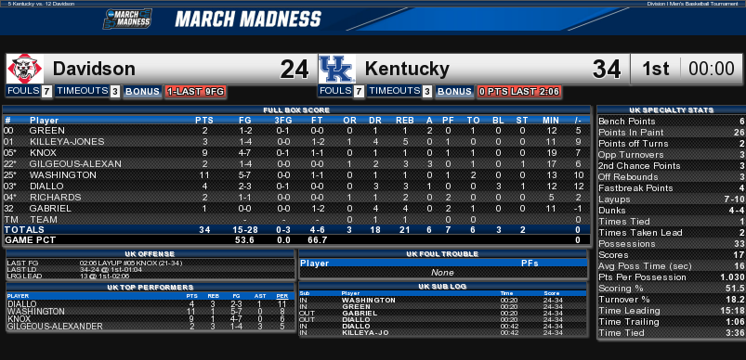Click the Davidson Wildcats team logo
The width and height of the screenshot is (746, 360).
(x=25, y=69)
